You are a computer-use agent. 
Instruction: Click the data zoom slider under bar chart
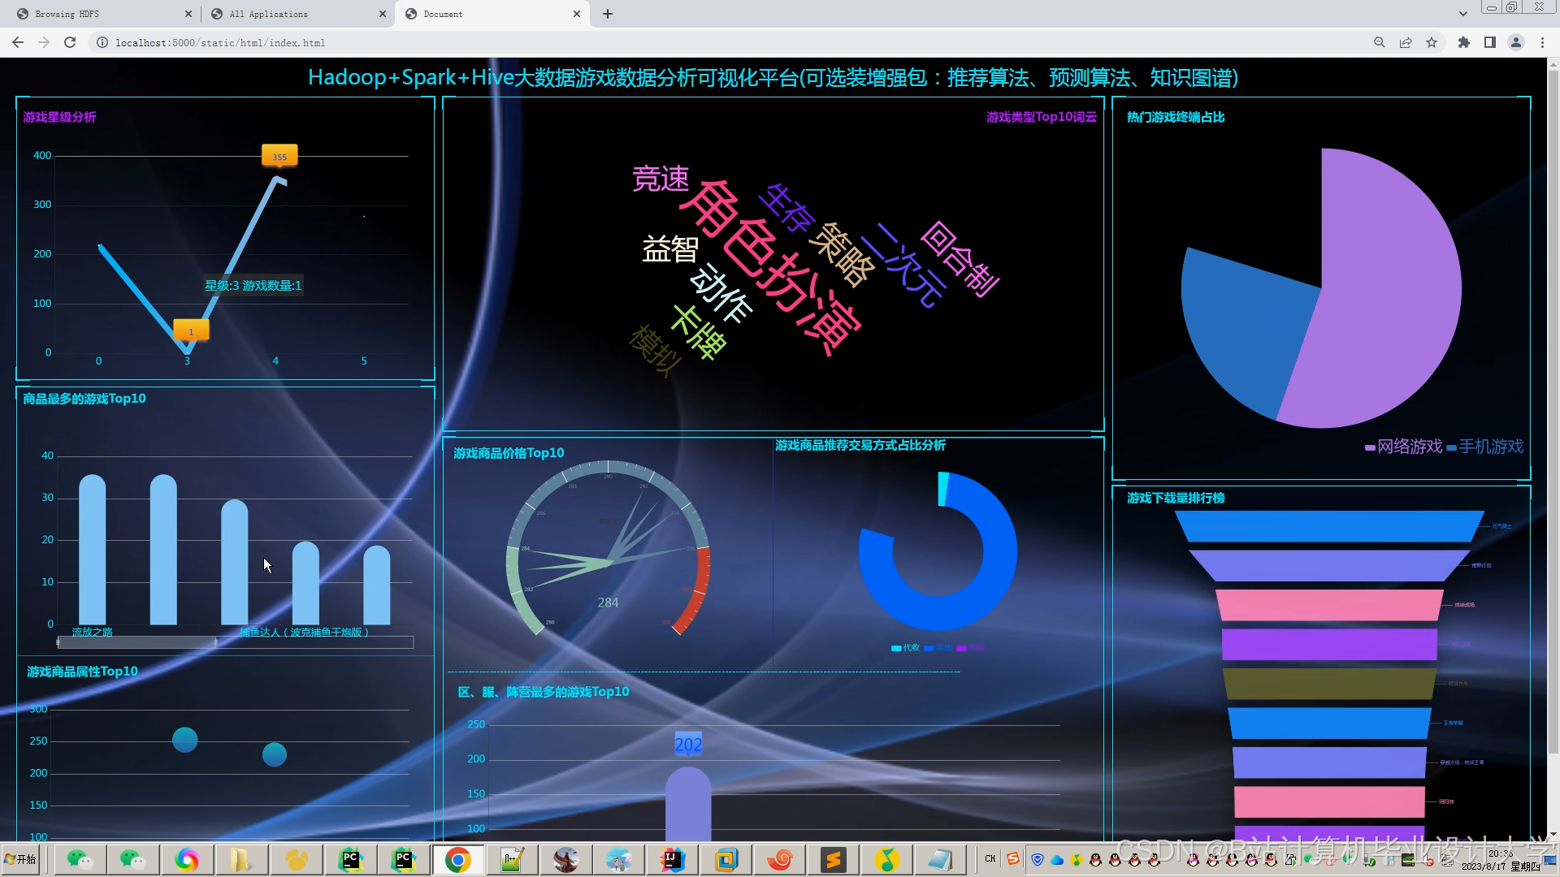tap(136, 642)
